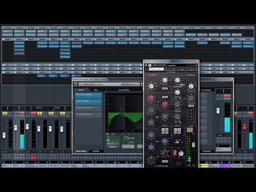This screenshot has height=192, width=256.
Task: Expand the INSERTS rack header above Bass channel
Action: [19, 39]
